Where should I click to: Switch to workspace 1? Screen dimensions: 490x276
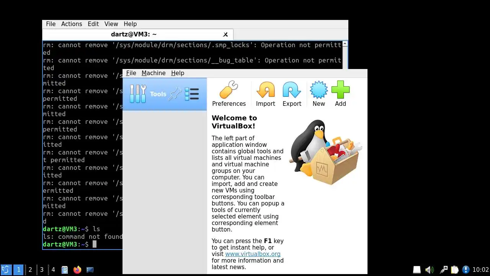[x=18, y=270]
